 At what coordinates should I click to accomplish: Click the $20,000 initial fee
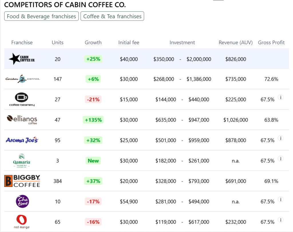tap(129, 181)
